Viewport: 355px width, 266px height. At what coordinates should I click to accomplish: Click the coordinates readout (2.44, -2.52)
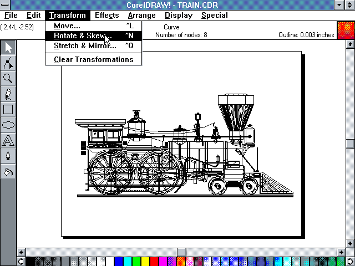[17, 27]
